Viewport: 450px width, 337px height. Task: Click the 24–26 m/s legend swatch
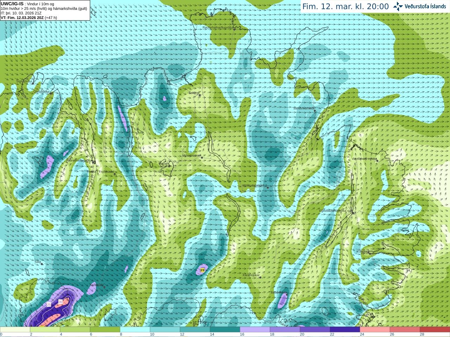pyautogui.click(x=375, y=330)
